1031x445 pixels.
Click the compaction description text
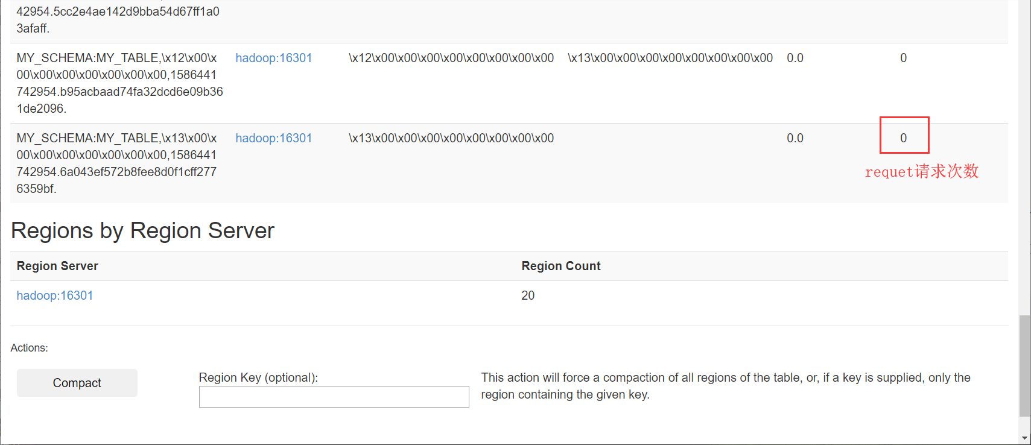726,386
